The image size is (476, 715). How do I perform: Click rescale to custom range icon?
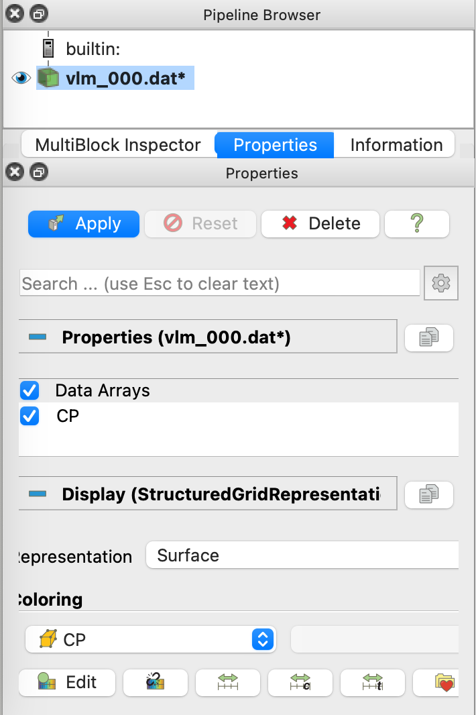[x=300, y=682]
